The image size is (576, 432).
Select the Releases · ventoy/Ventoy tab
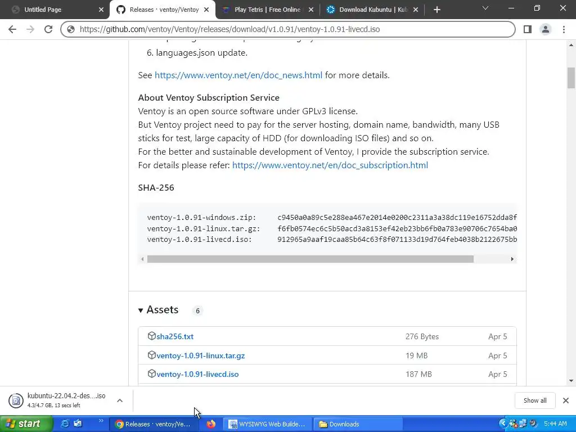point(163,10)
